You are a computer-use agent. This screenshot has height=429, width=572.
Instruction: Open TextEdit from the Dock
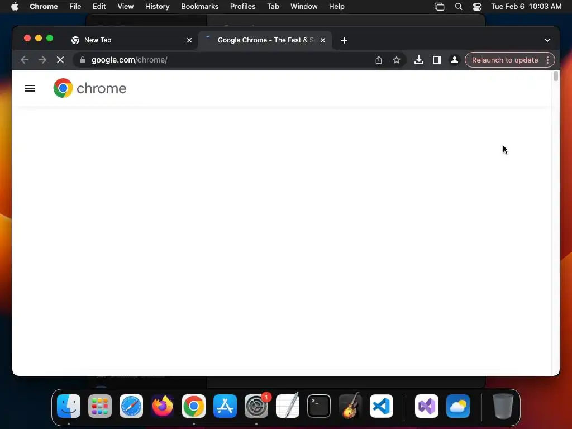[x=288, y=406]
